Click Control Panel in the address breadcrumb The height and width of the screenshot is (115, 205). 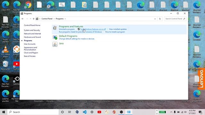[47, 19]
